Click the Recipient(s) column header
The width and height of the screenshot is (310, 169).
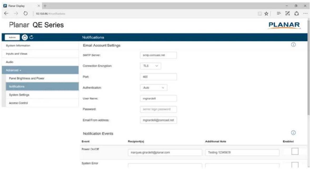(x=136, y=141)
